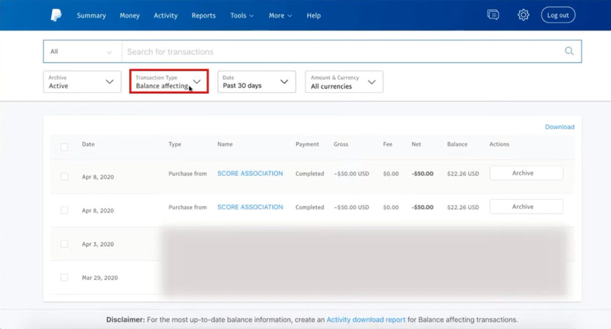Viewport: 611px width, 329px height.
Task: Tick the Mar 29, 2020 row checkbox
Action: click(x=64, y=278)
